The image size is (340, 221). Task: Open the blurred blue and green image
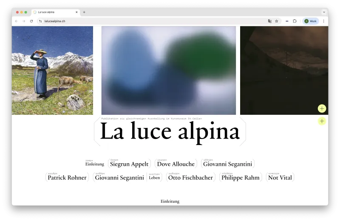tap(168, 70)
